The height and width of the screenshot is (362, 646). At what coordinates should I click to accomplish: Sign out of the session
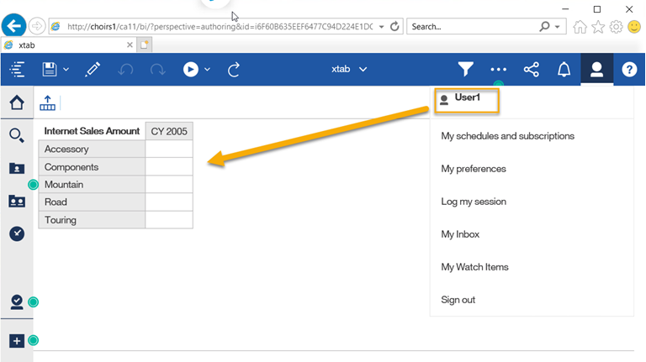(458, 300)
